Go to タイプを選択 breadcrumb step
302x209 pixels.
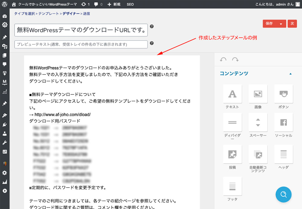[24, 14]
